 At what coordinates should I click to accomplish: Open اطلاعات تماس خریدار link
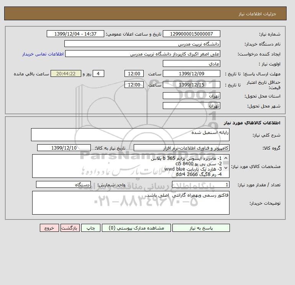click(43, 54)
